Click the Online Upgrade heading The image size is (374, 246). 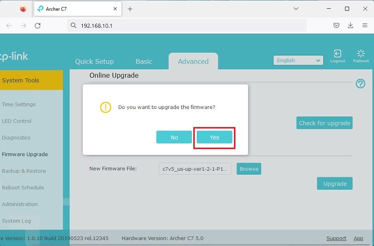pos(114,75)
